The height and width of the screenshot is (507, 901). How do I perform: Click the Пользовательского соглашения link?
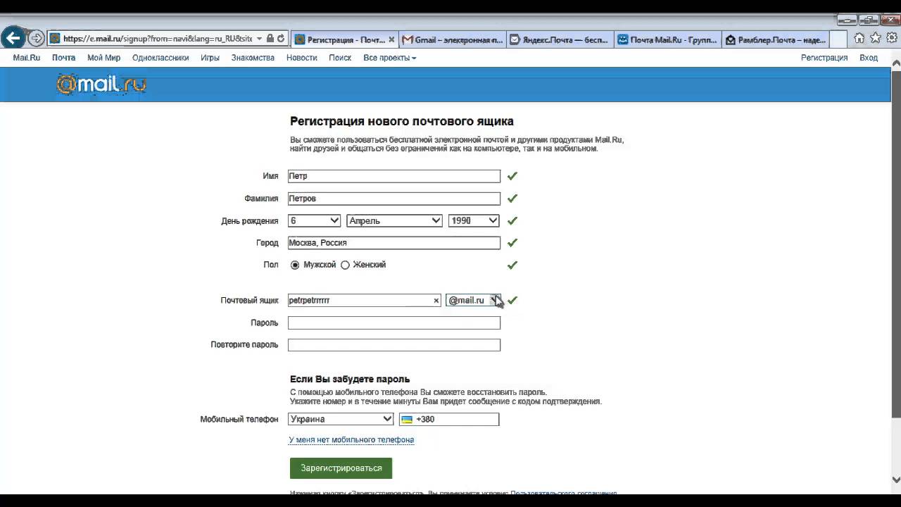coord(564,494)
